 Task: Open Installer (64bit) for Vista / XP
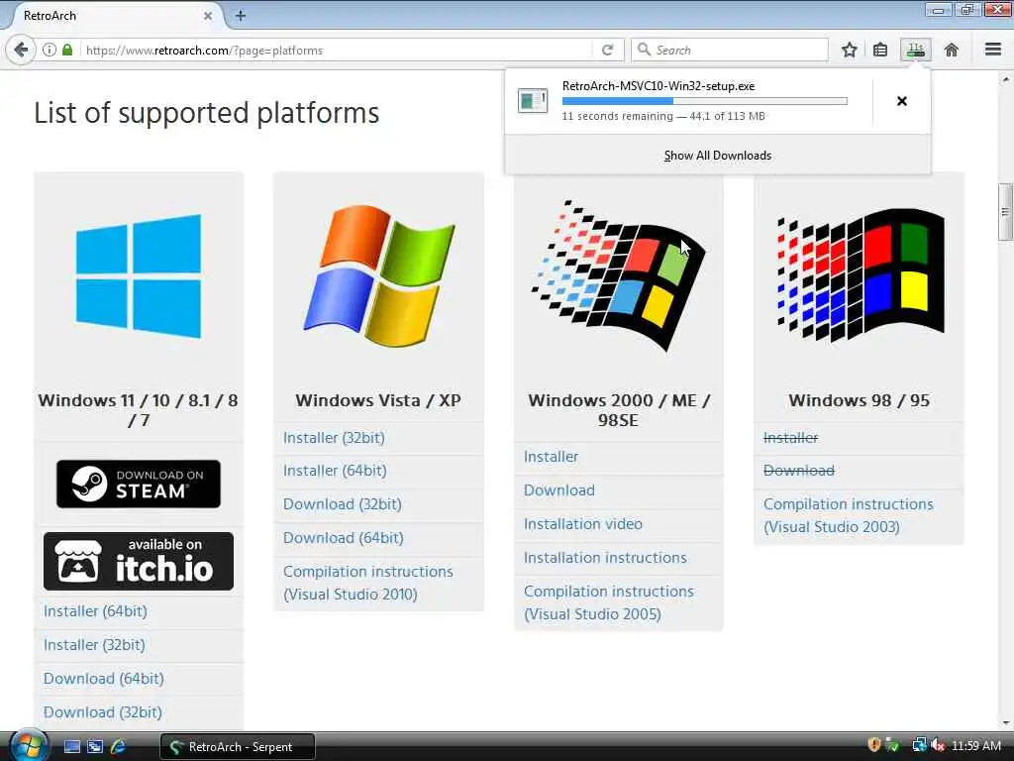pos(335,471)
